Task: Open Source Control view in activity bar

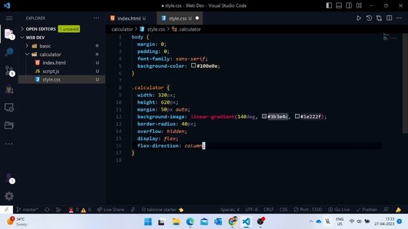Action: coord(10,71)
